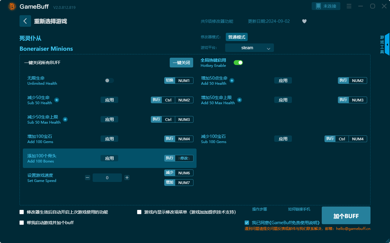Screen dimensions: 390x243
Task: Click the heart icon to favorite this trainer
Action: coord(304,21)
